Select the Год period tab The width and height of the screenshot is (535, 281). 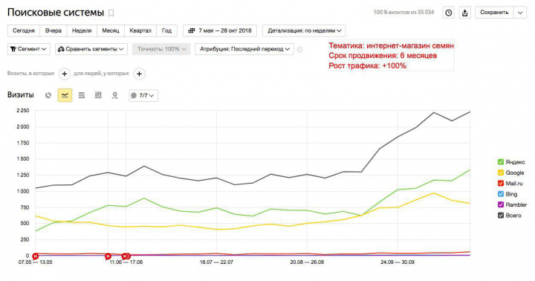pos(166,30)
